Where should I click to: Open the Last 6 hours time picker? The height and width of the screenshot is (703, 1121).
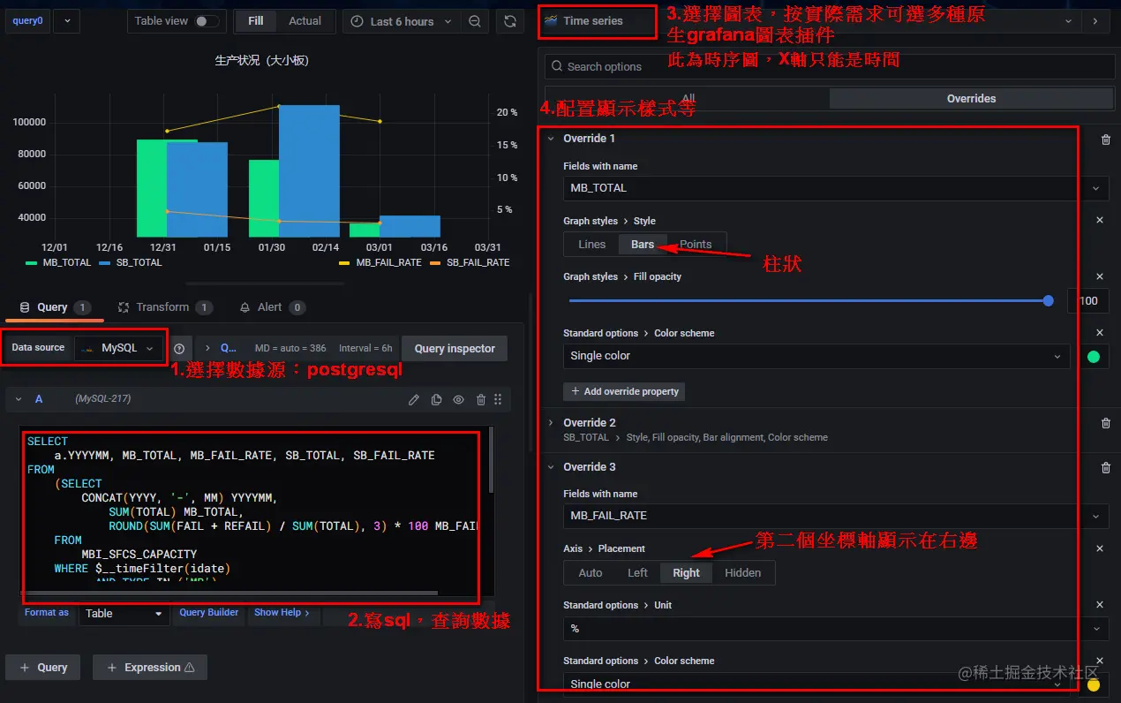tap(402, 21)
